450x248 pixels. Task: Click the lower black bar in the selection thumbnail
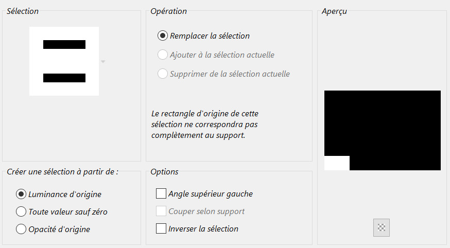(x=64, y=78)
